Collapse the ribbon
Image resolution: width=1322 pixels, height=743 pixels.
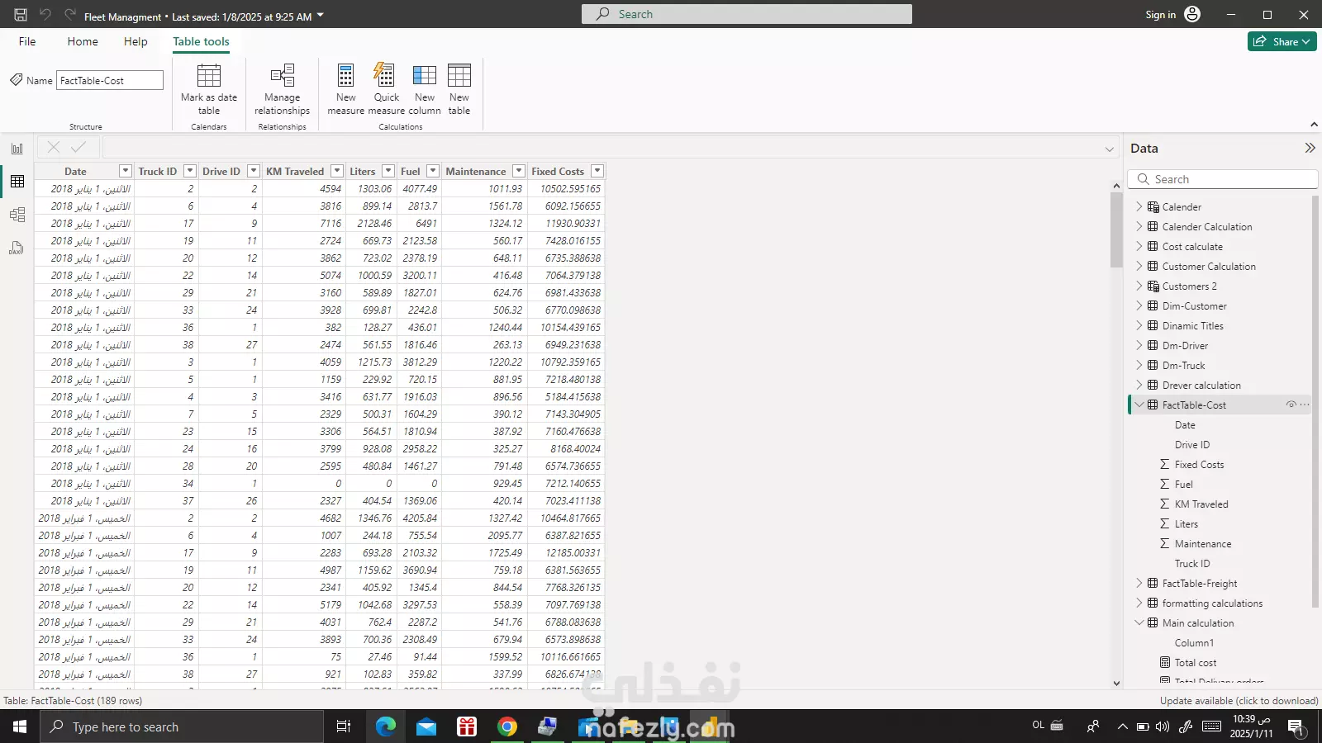(x=1314, y=125)
